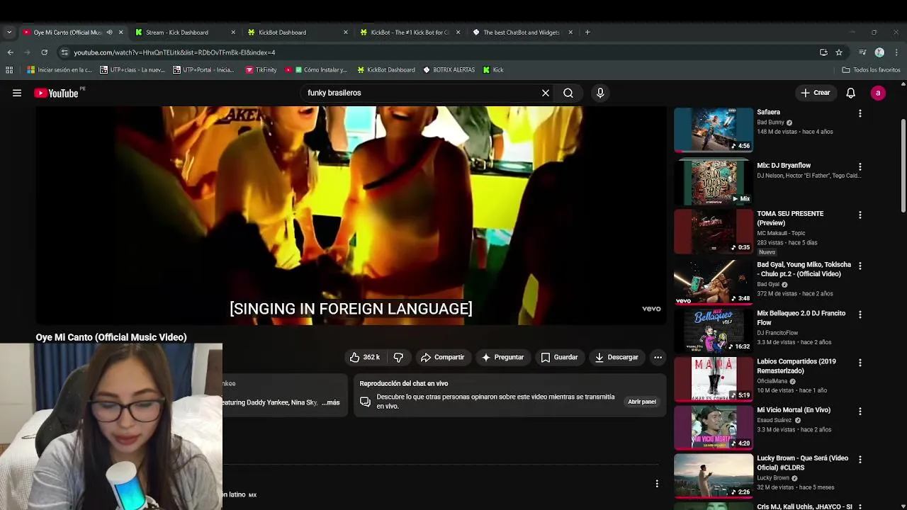This screenshot has height=510, width=907.
Task: Like the video with 362 k
Action: pos(365,357)
